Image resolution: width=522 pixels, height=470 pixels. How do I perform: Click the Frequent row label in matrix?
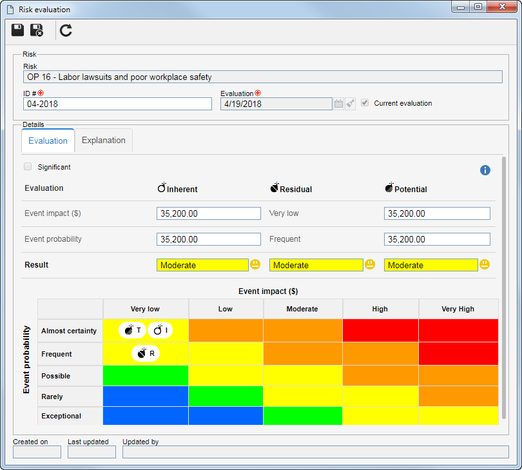point(57,354)
